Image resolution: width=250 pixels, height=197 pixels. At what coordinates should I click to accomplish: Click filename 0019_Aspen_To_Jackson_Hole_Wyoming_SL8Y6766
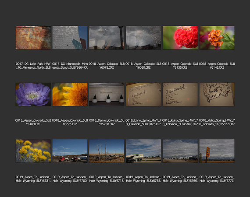click(x=180, y=179)
